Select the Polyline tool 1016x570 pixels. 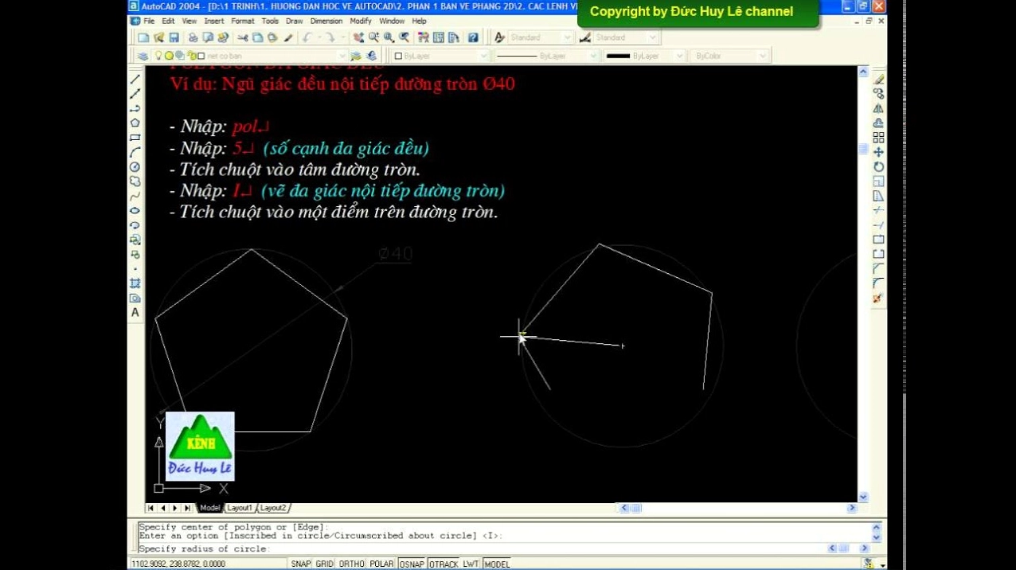pyautogui.click(x=135, y=108)
